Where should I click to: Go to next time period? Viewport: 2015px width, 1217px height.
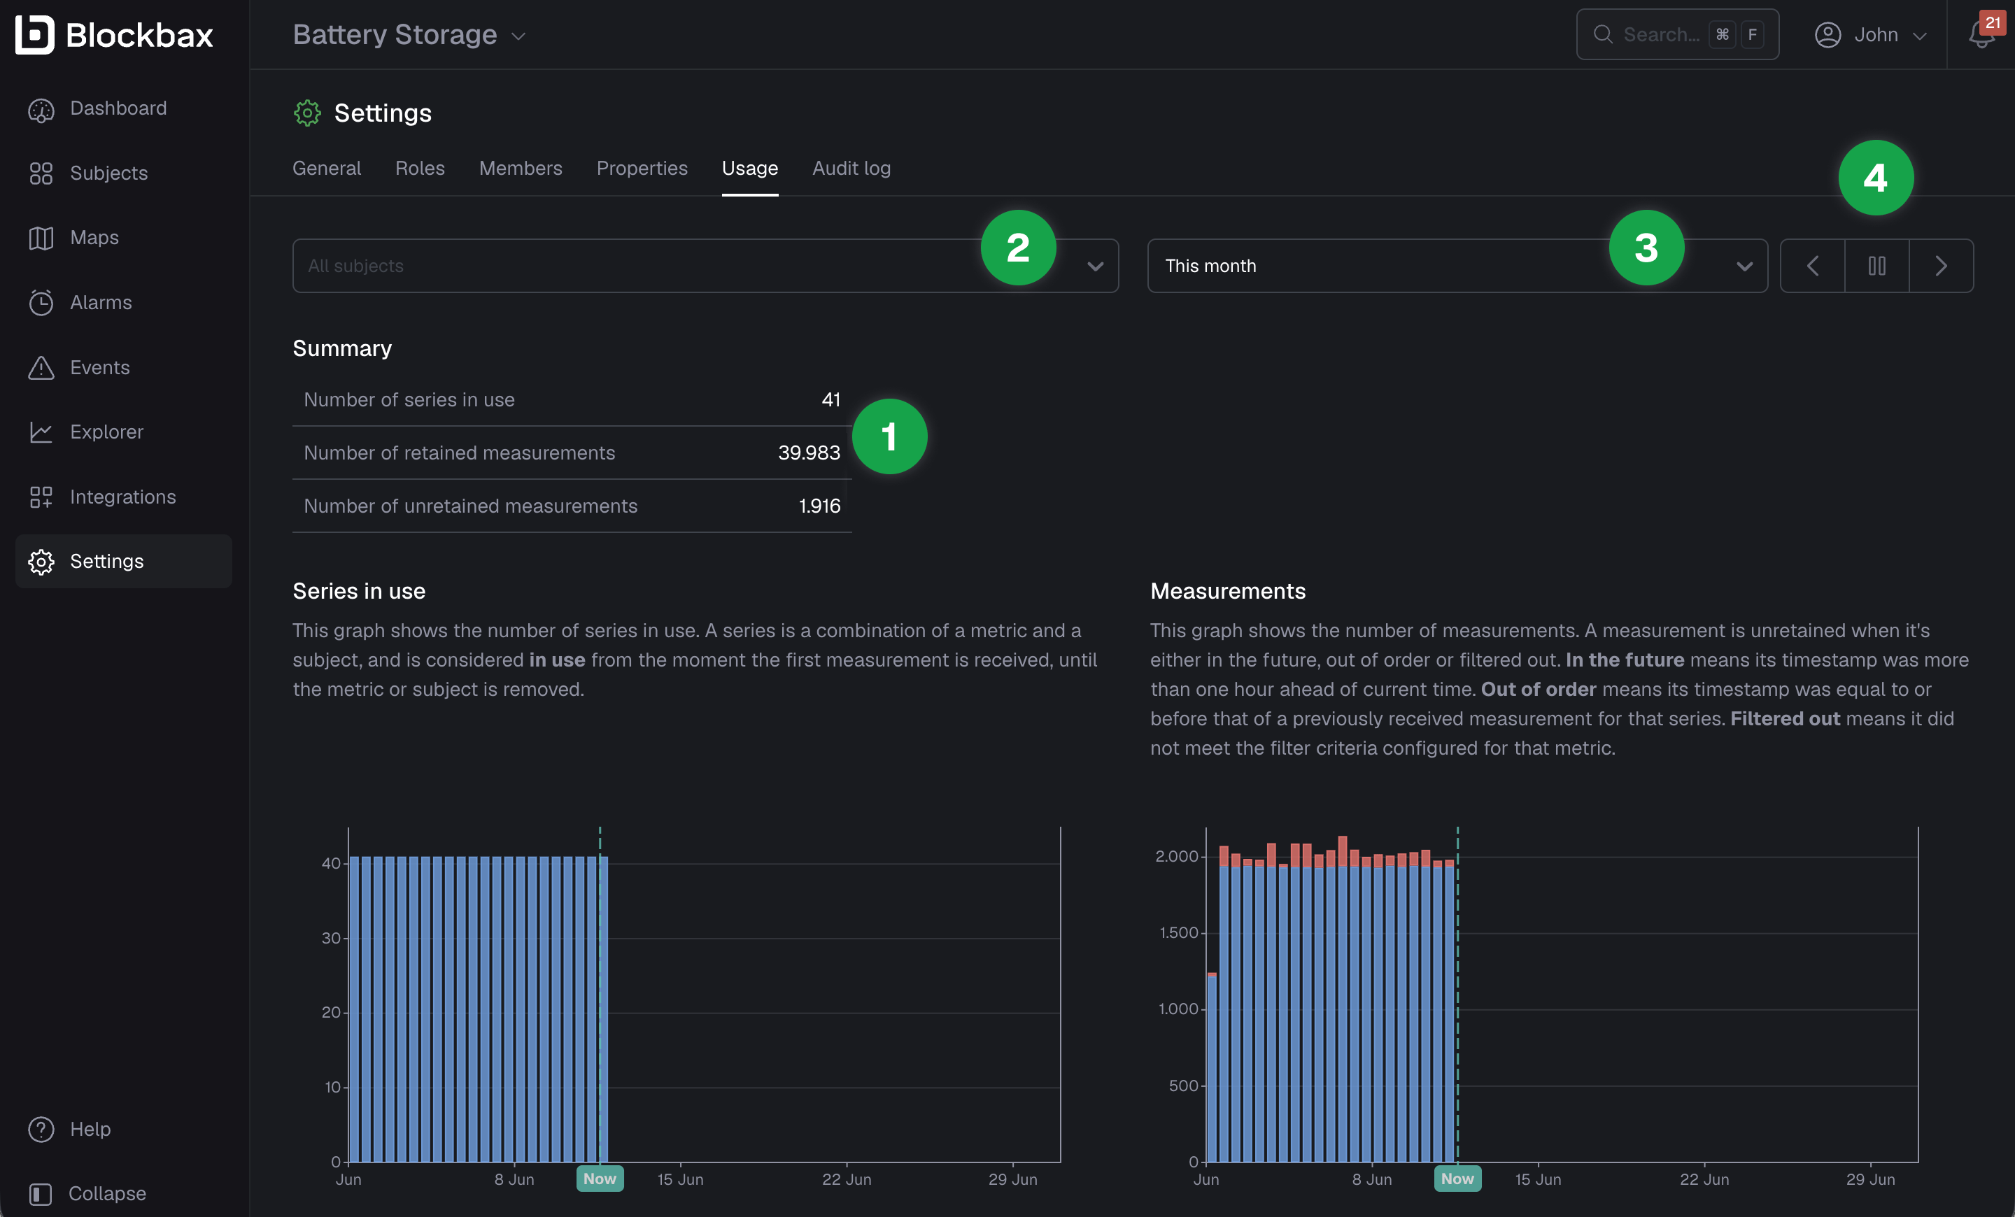pyautogui.click(x=1942, y=266)
